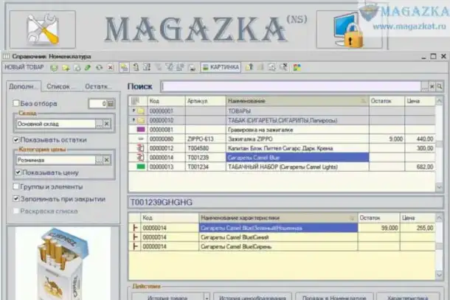Click the Раскраска списка checkbox
450x300 pixels.
coord(16,211)
